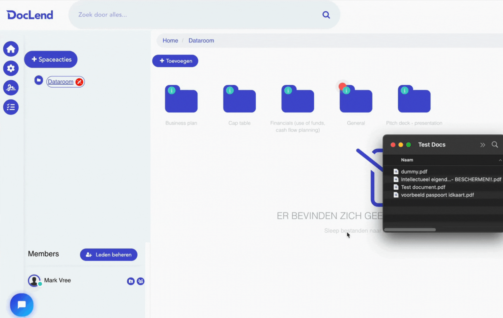
Task: Open the Pitch deck - presentation folder
Action: (414, 99)
